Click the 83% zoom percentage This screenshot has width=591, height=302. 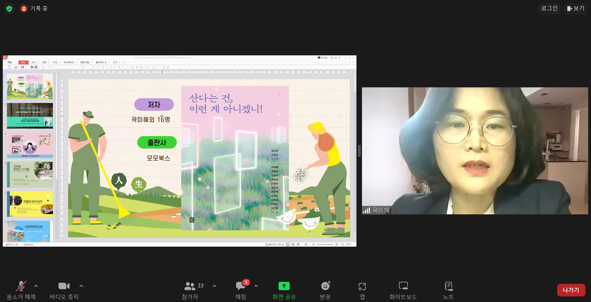click(x=349, y=244)
